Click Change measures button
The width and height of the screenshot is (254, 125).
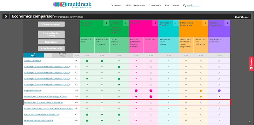51,24
